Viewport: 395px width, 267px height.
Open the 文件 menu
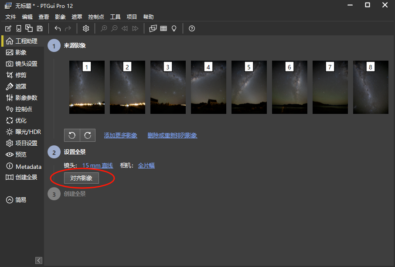(10, 17)
